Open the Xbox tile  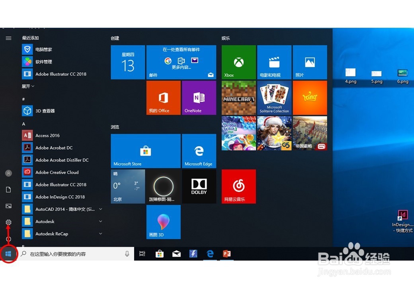point(239,62)
